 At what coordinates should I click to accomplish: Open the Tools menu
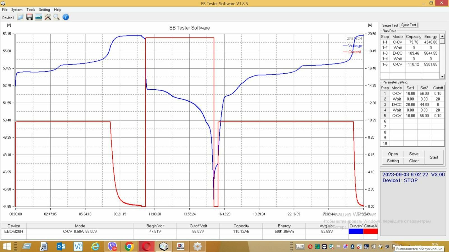coord(31,10)
